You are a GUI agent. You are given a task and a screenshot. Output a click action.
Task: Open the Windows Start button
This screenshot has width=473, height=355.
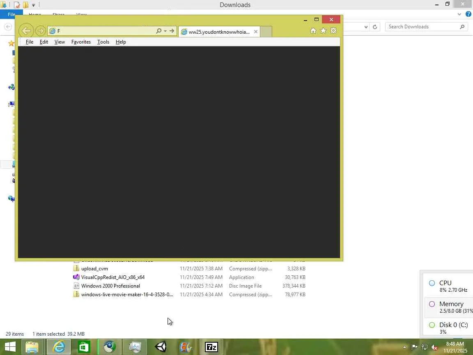point(10,347)
